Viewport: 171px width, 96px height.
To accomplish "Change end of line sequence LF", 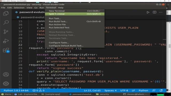I will (133, 90).
